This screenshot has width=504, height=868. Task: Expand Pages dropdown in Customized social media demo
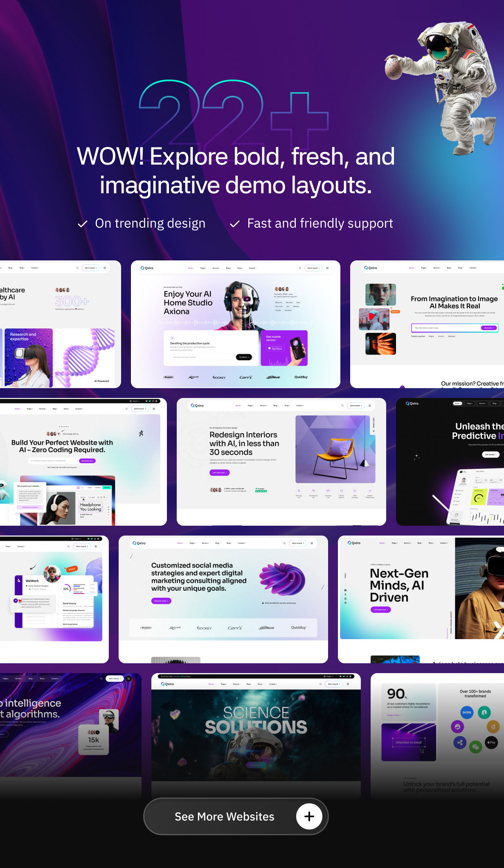193,543
